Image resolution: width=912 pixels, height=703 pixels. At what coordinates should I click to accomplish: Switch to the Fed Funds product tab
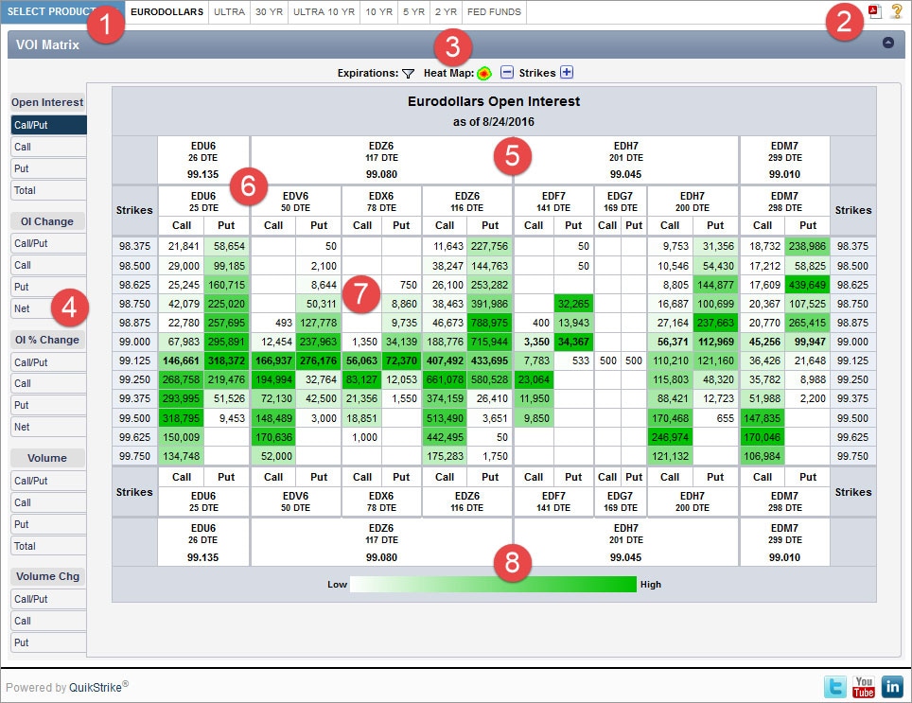[494, 12]
